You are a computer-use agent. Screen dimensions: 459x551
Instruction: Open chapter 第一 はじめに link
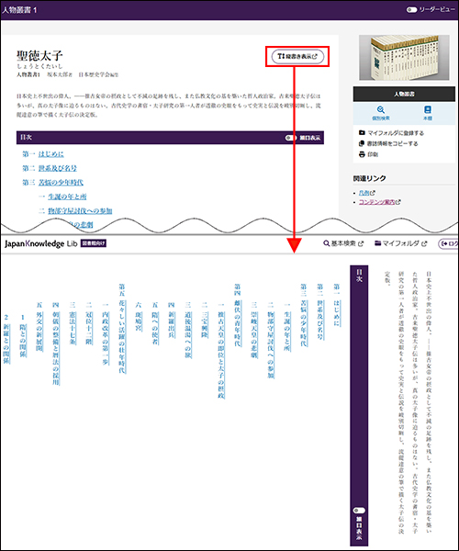(x=50, y=154)
